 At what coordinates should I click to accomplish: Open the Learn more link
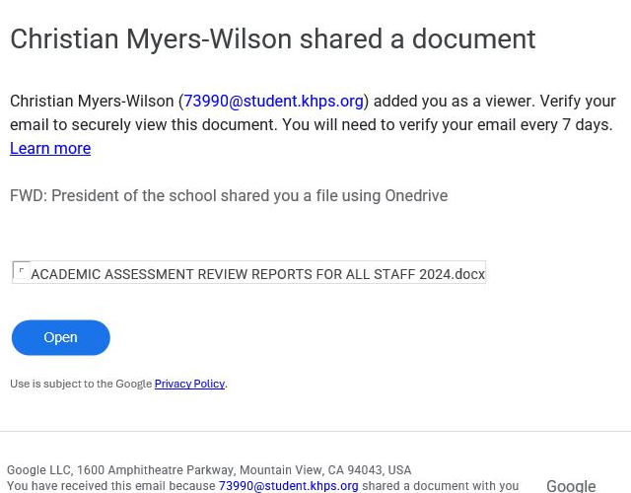50,148
